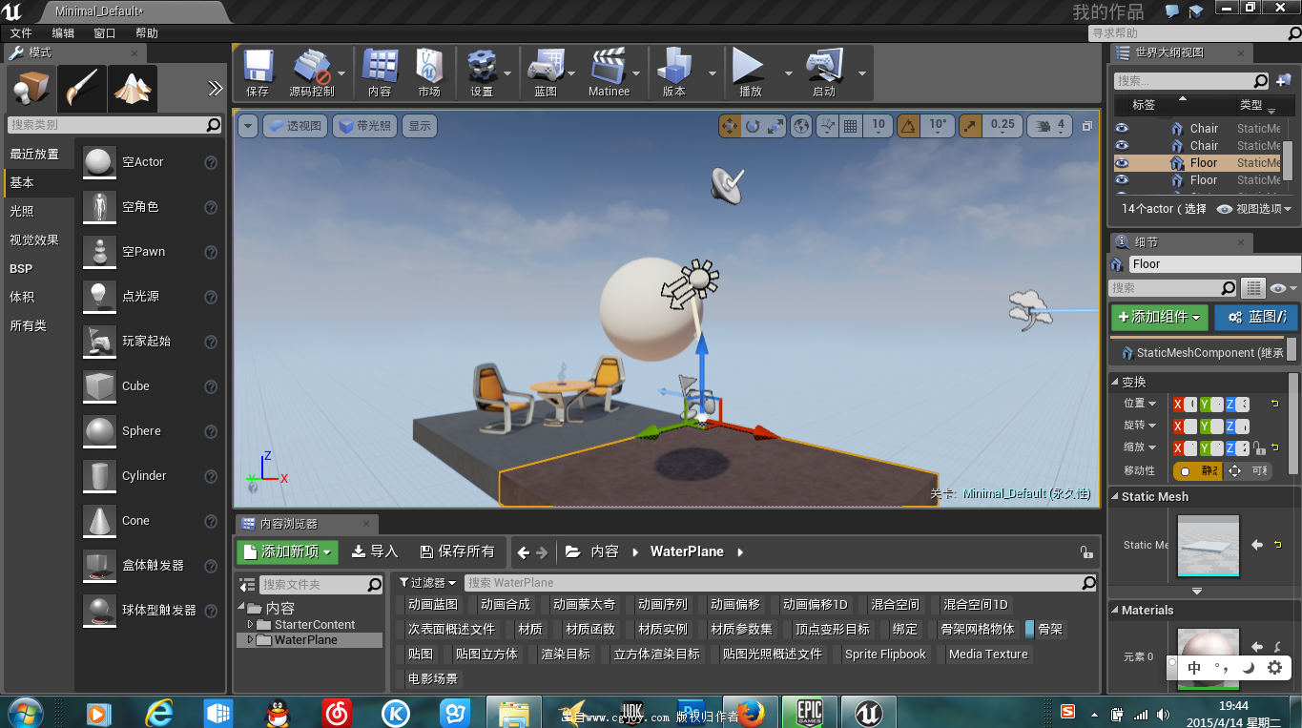Viewport: 1302px width, 728px height.
Task: Toggle visibility of selected Floor actor
Action: (1122, 163)
